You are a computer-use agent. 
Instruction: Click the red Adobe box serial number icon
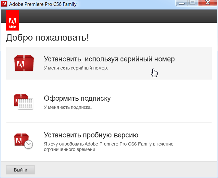(x=24, y=63)
